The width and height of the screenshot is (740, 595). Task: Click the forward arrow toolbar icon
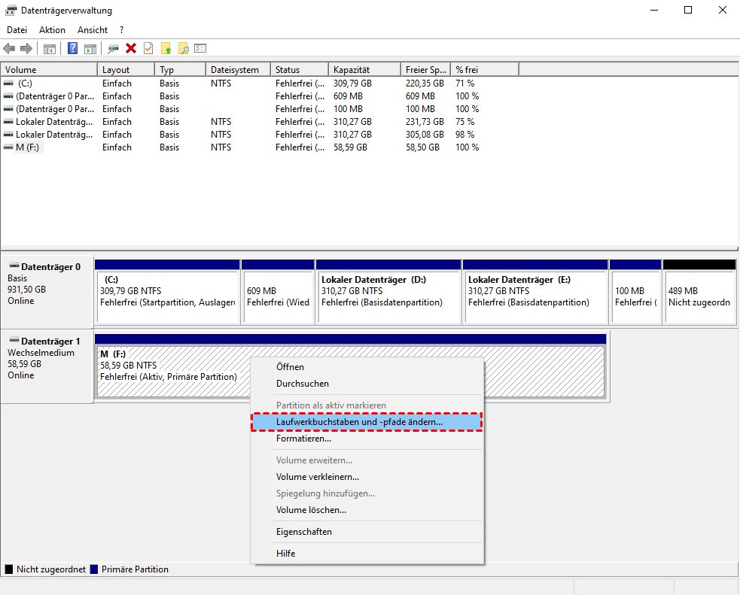(x=26, y=48)
